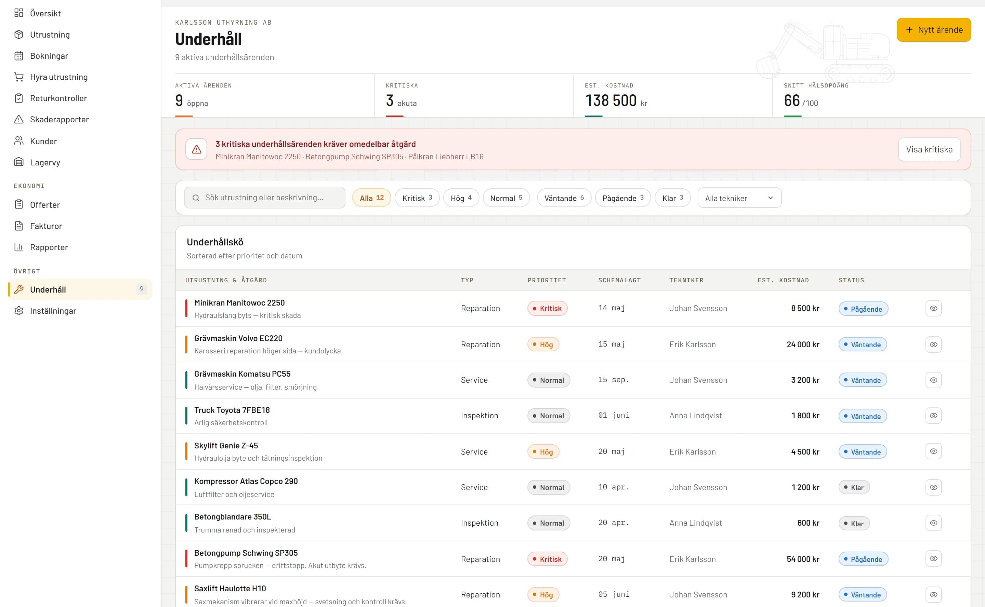Filter by Väntande status

click(x=564, y=198)
